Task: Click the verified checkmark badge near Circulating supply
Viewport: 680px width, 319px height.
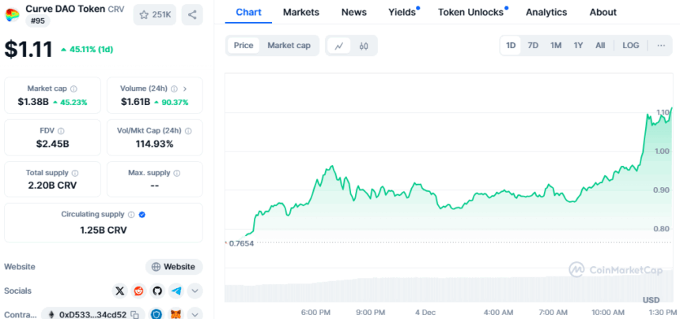Action: (x=142, y=215)
